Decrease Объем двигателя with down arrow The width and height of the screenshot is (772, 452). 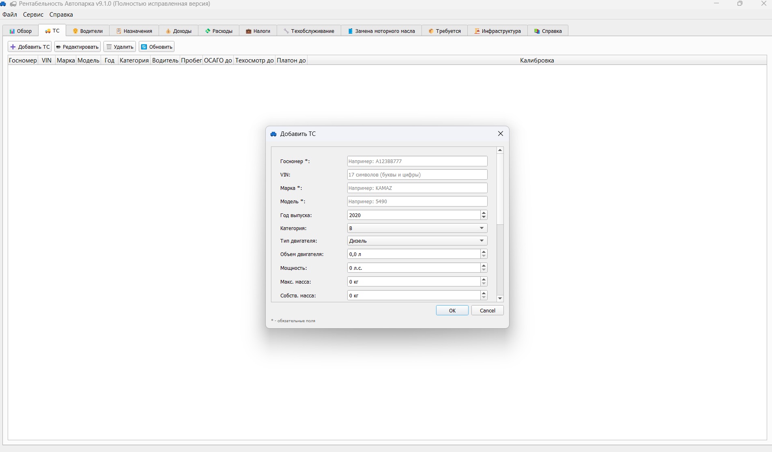click(484, 256)
